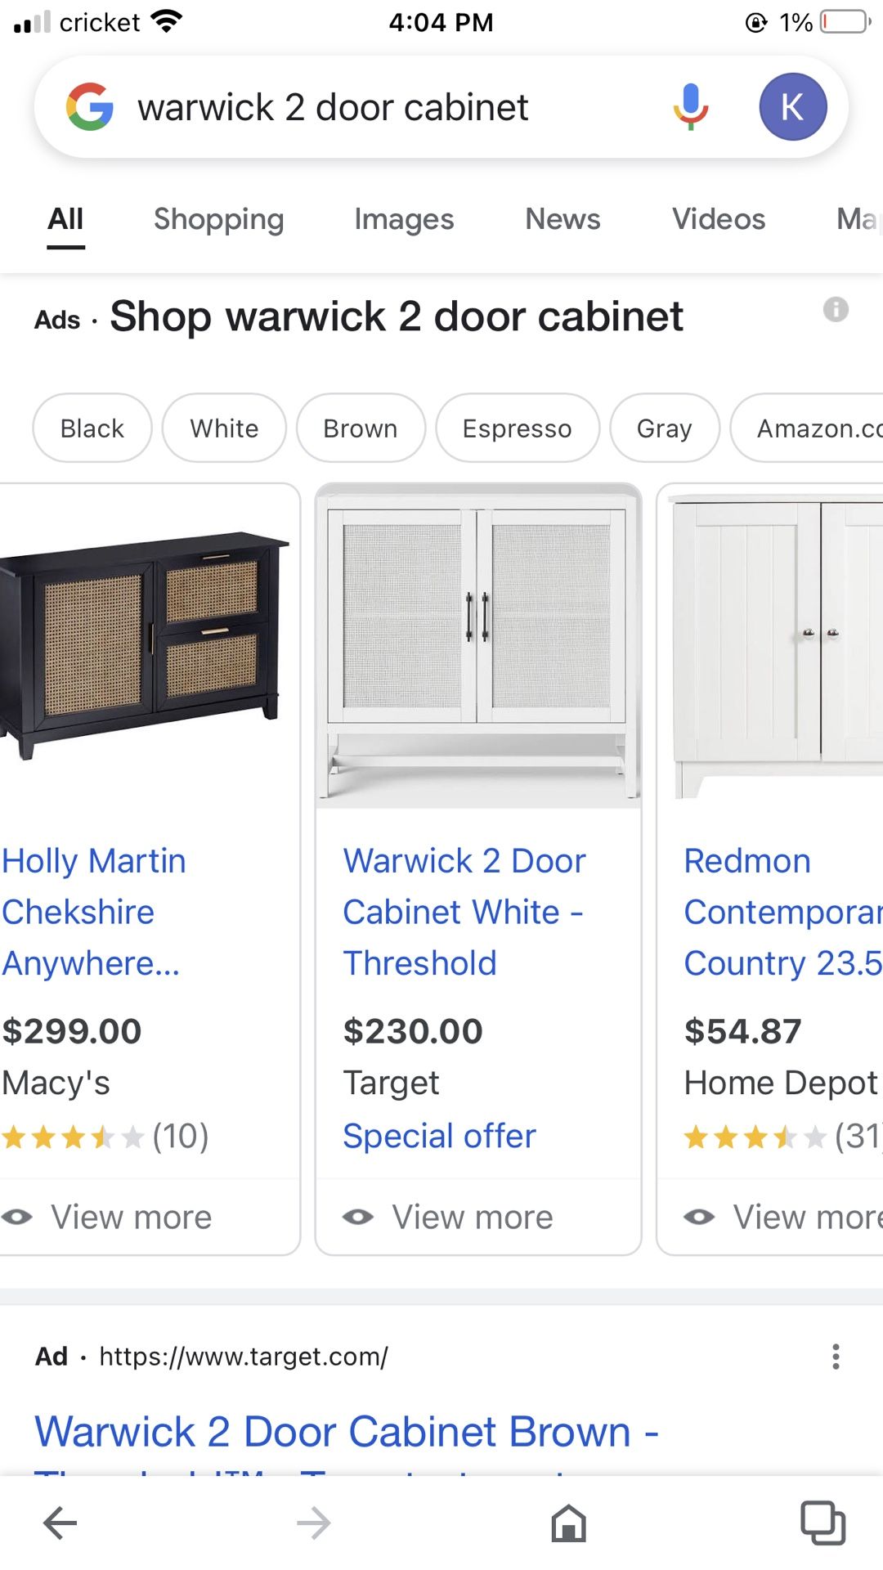Image resolution: width=883 pixels, height=1570 pixels.
Task: Tap View more under Target product
Action: [x=472, y=1218]
